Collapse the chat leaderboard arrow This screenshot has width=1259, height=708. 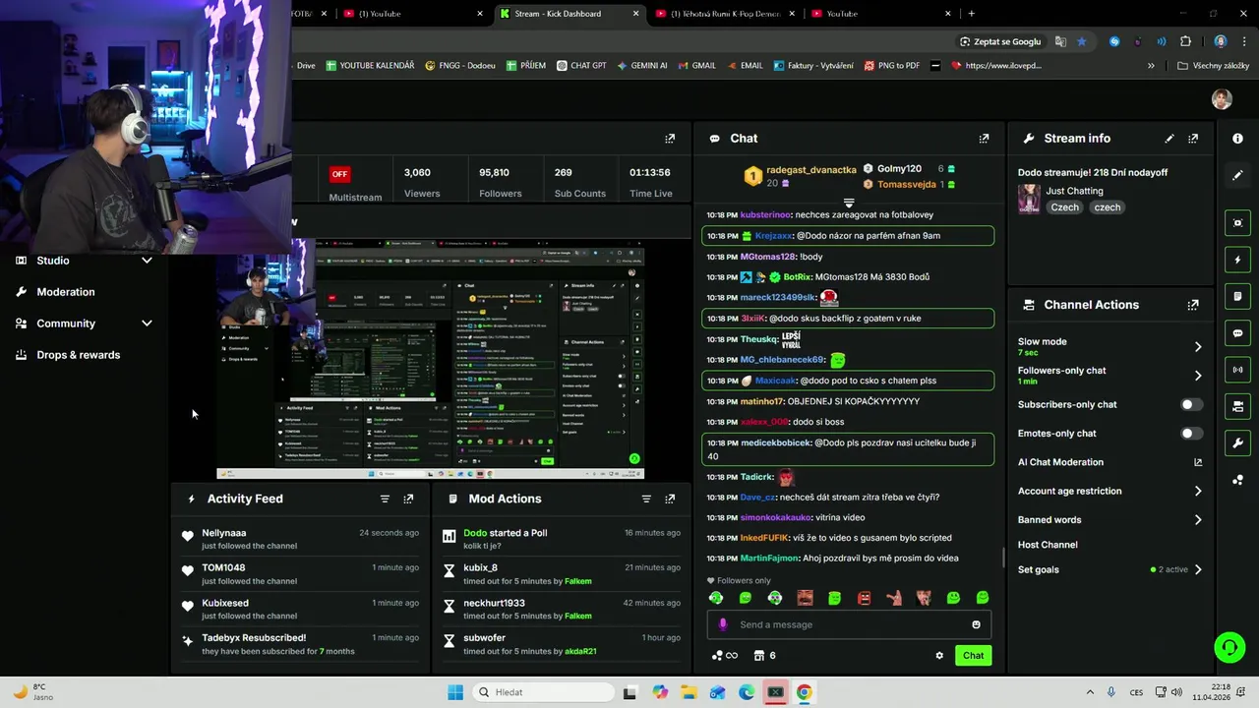tap(849, 203)
